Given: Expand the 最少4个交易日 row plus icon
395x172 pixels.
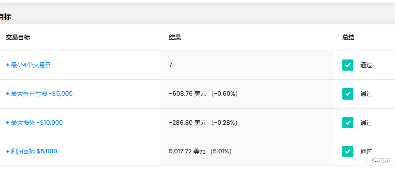Looking at the screenshot, I should pos(8,65).
